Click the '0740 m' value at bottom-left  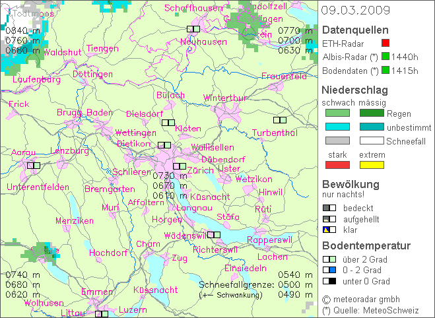click(22, 274)
